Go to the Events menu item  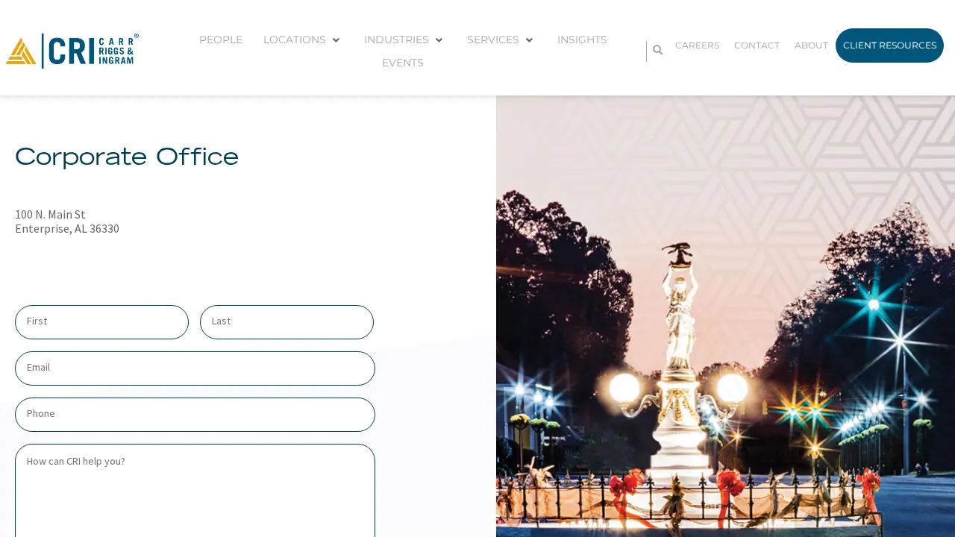click(x=403, y=63)
